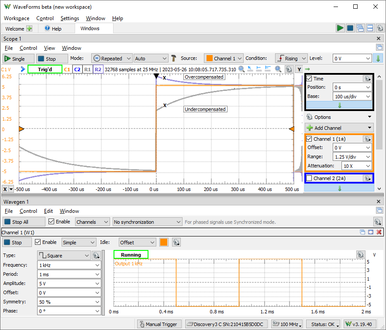386x330 pixels.
Task: Click the gear icon next to Square type
Action: tap(96, 256)
